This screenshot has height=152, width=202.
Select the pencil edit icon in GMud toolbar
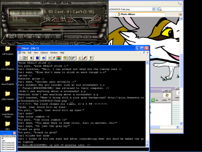85,58
